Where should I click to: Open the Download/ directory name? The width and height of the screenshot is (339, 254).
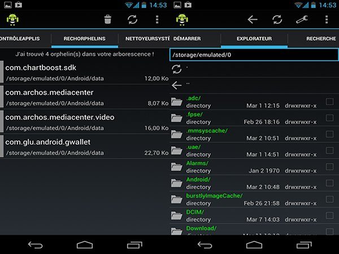[201, 228]
